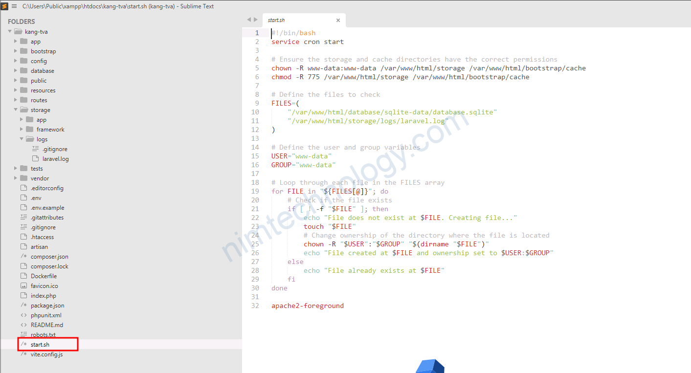Click line number 19 in the gutter

tap(255, 191)
